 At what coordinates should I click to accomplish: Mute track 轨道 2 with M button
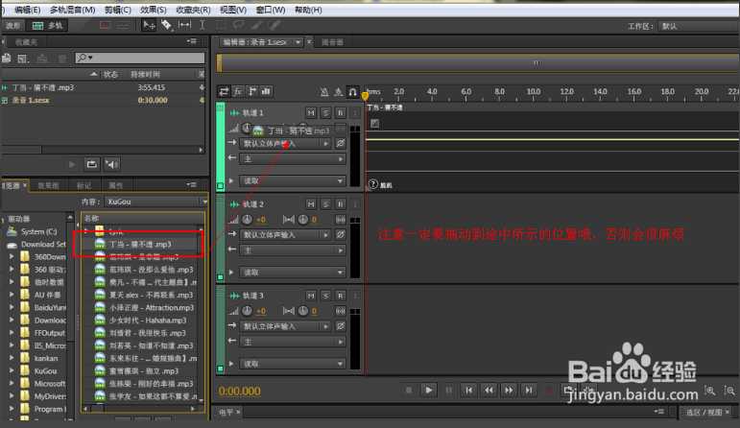click(311, 203)
